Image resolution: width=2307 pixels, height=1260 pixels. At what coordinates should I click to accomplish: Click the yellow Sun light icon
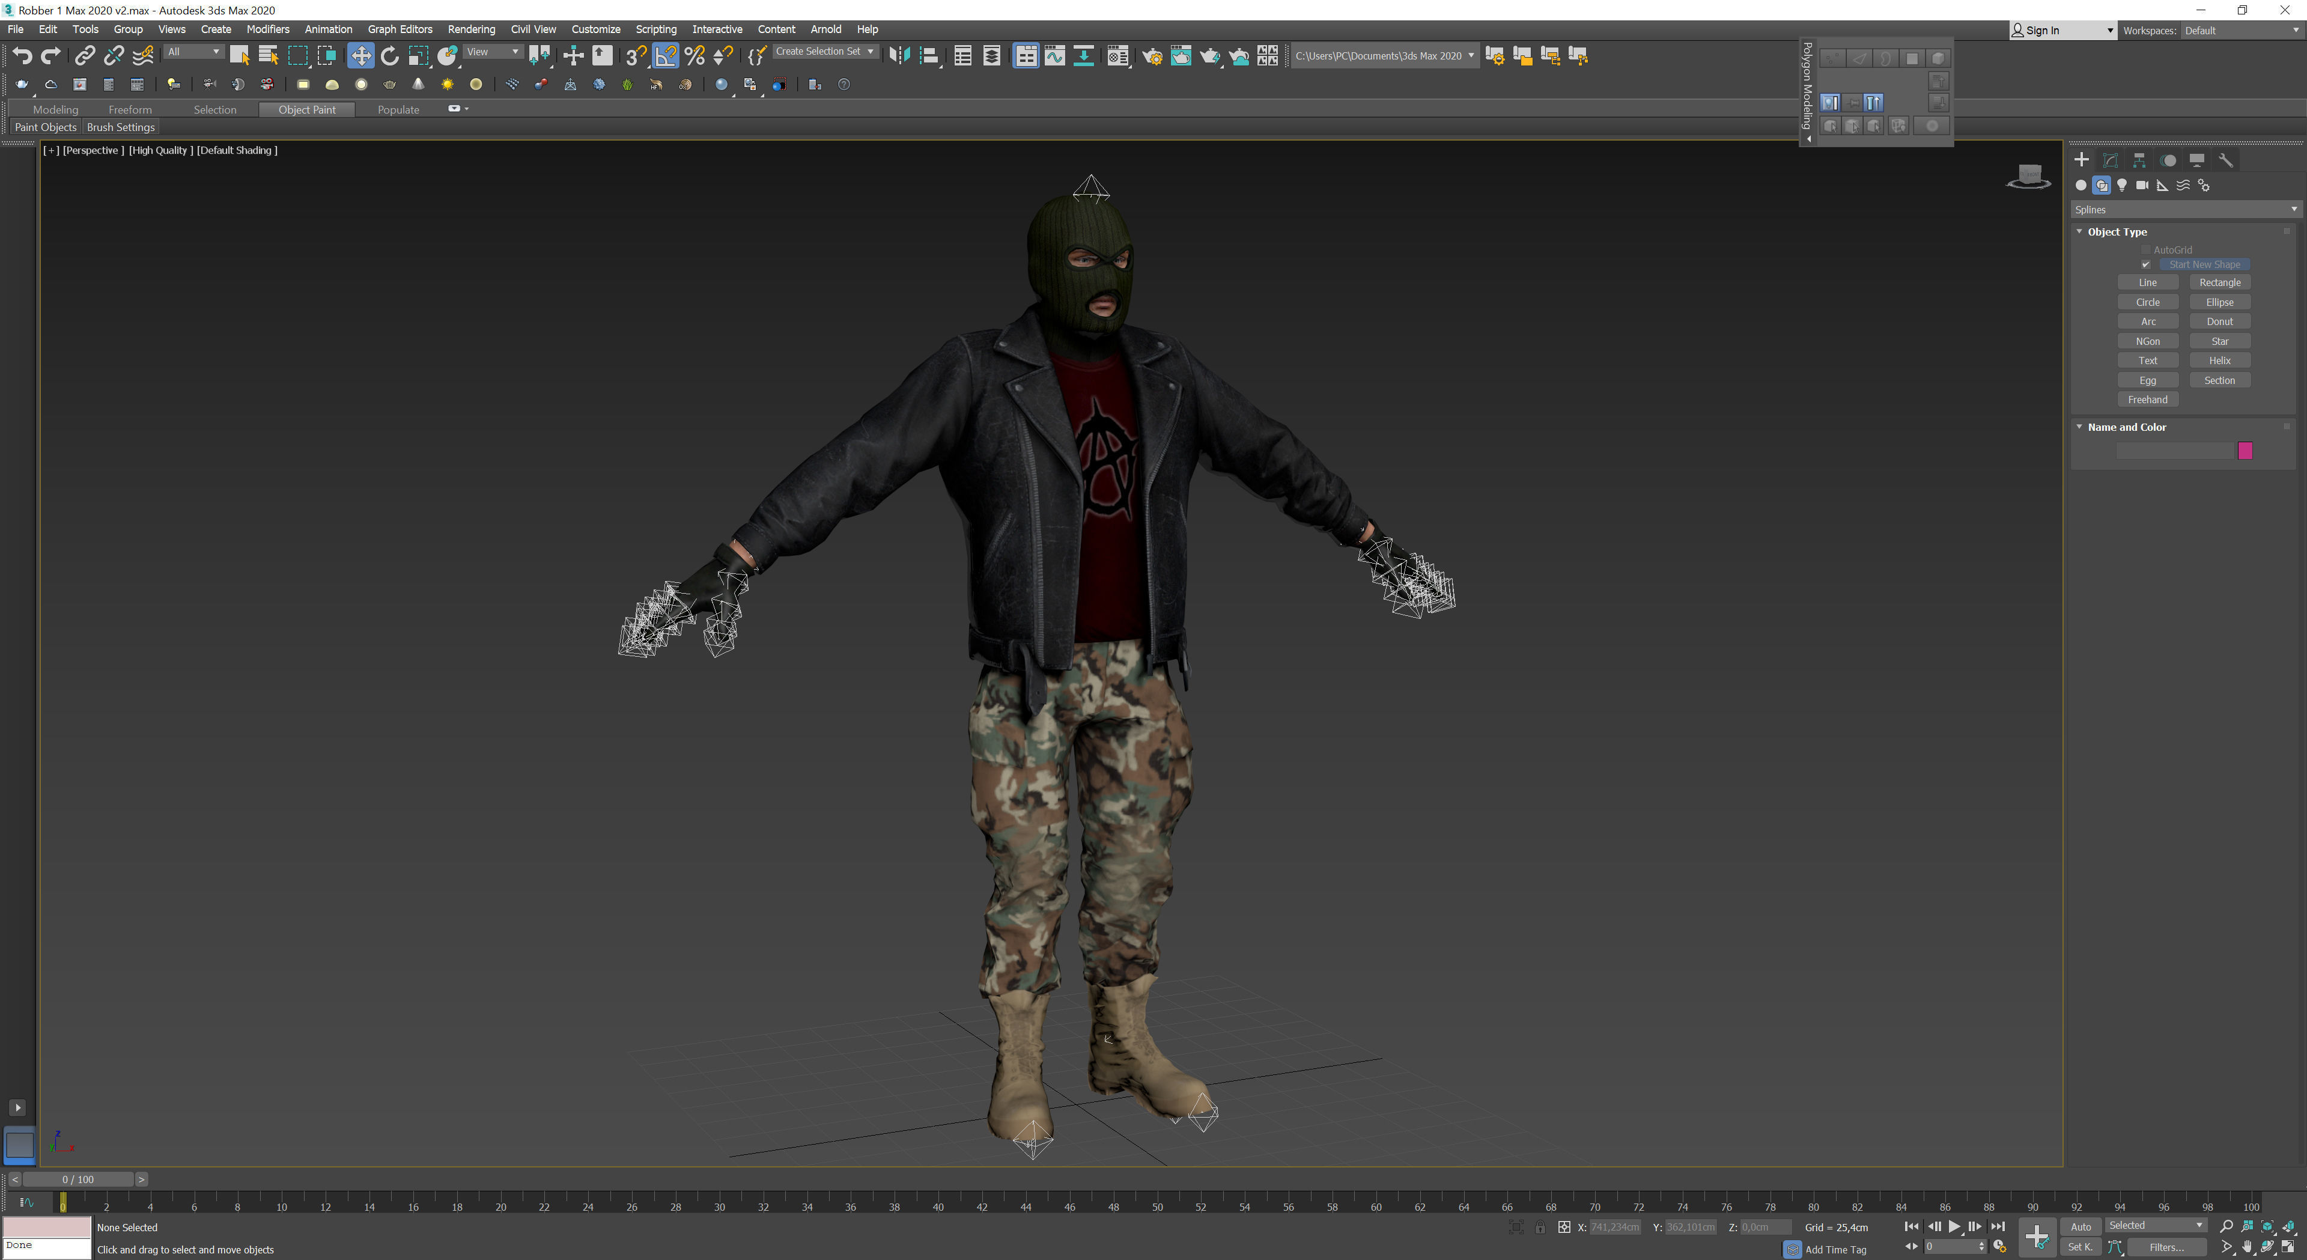click(447, 84)
